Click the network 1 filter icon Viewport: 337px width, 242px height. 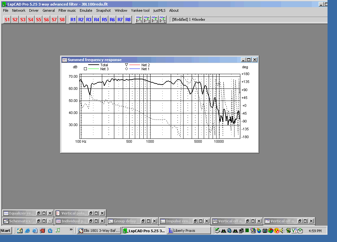[x=139, y=20]
